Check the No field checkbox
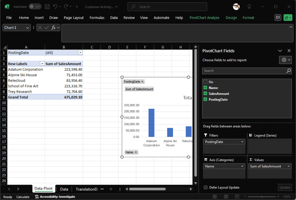The image size is (296, 200). tap(205, 82)
